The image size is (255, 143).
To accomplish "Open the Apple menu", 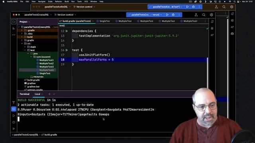I will click(x=4, y=2).
